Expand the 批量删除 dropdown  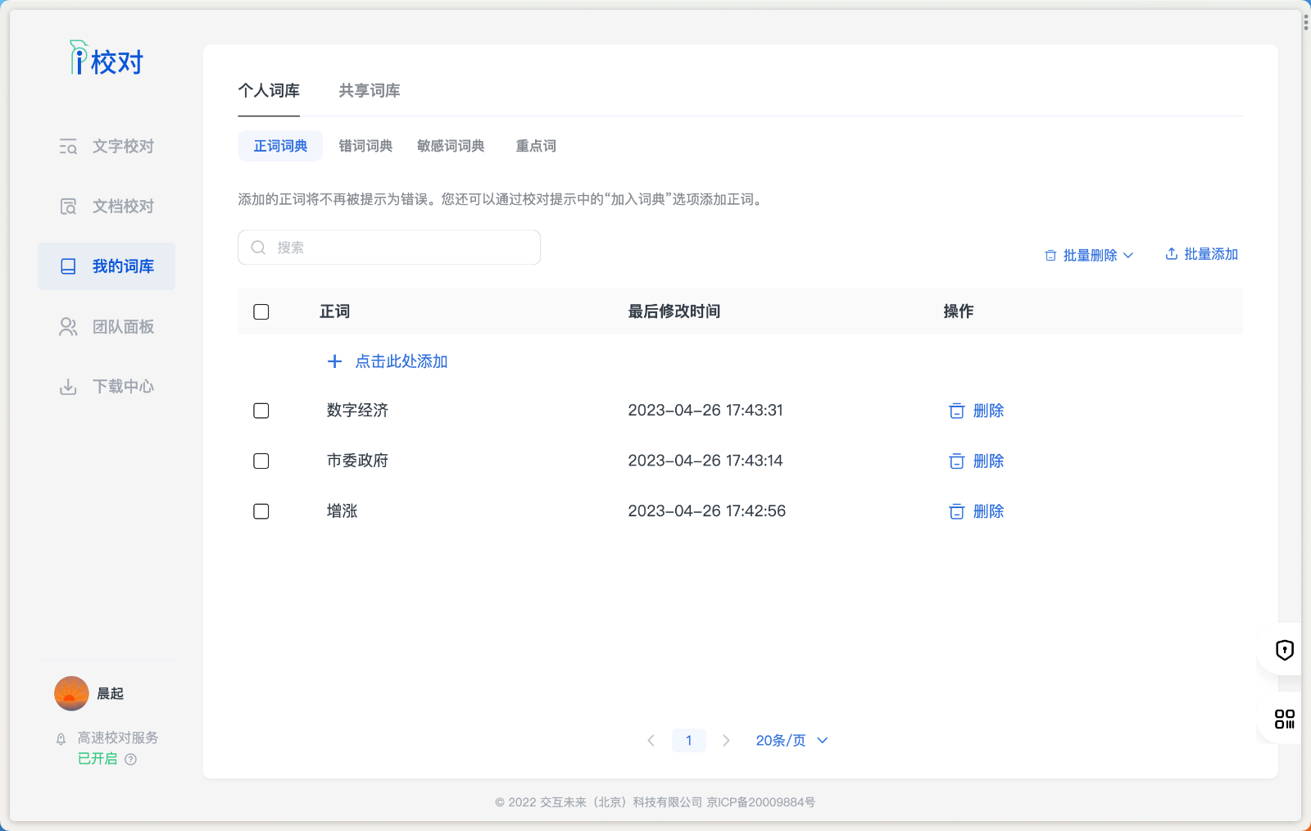coord(1090,255)
